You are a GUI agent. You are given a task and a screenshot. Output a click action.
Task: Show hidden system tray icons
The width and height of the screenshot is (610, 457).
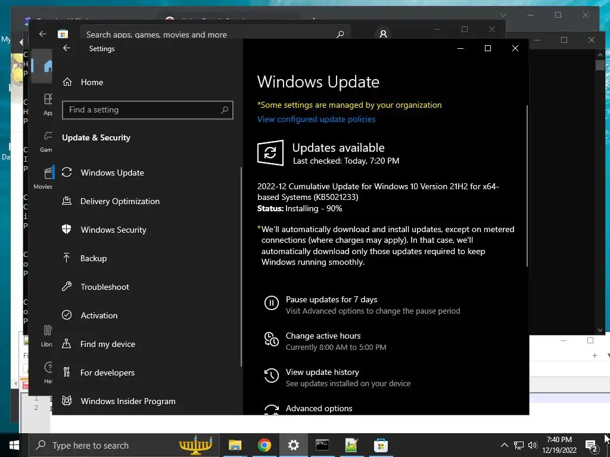tap(504, 445)
